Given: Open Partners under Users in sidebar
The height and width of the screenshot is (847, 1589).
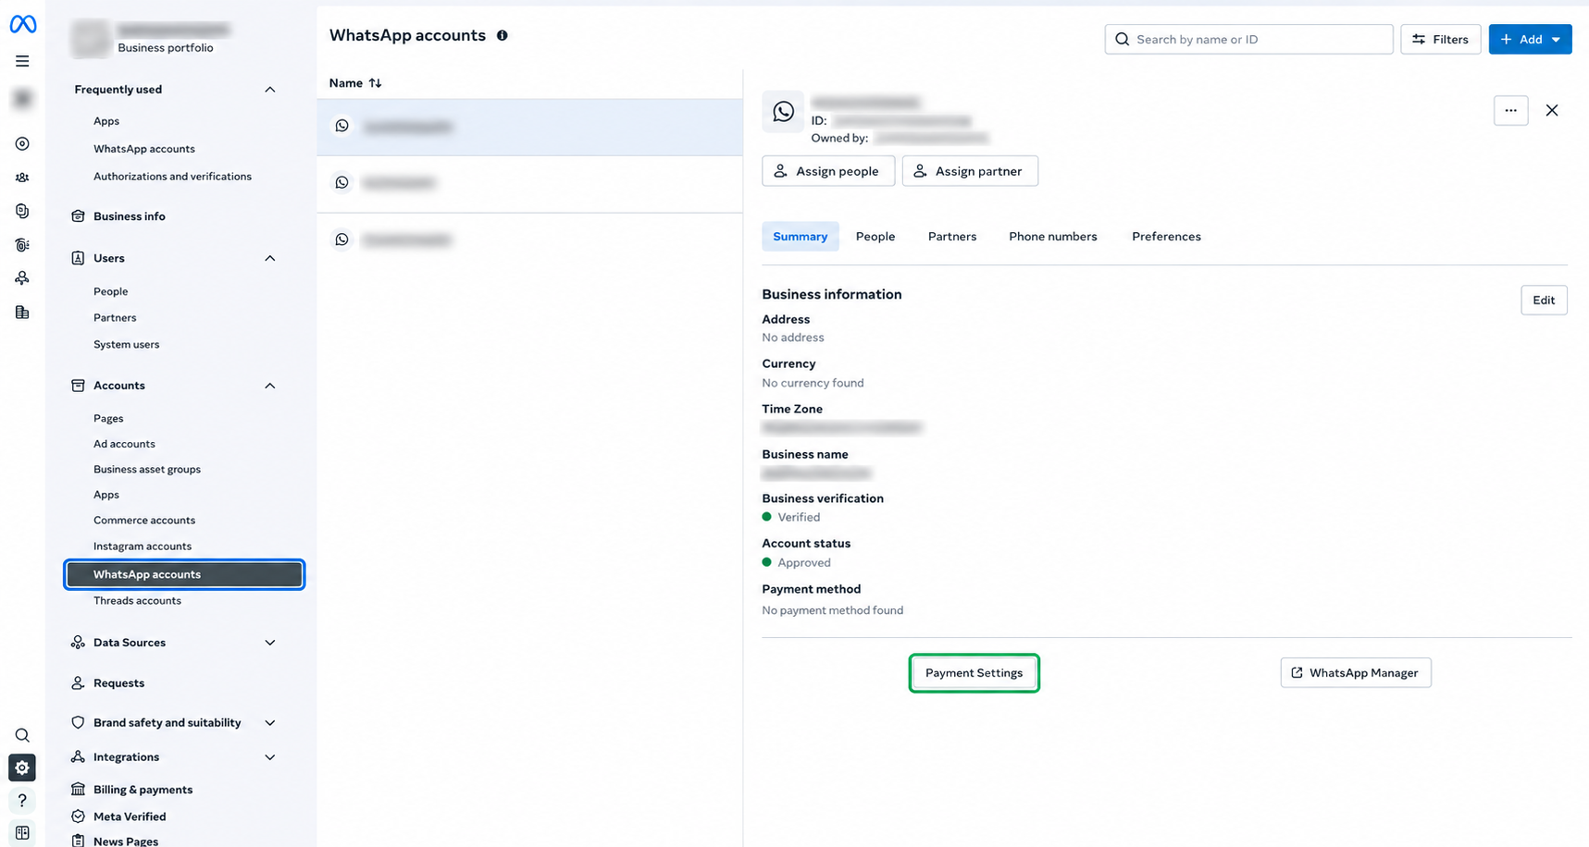Looking at the screenshot, I should (x=115, y=317).
